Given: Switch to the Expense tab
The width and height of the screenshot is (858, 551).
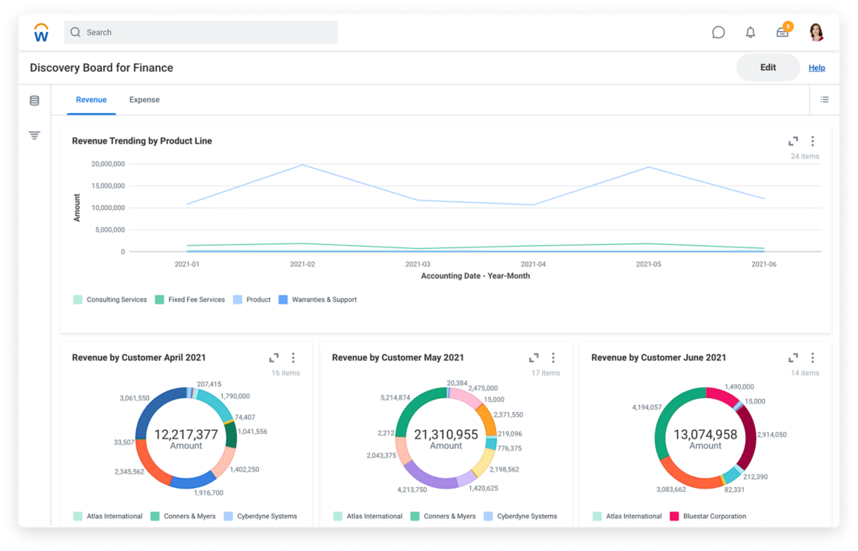Looking at the screenshot, I should 144,100.
